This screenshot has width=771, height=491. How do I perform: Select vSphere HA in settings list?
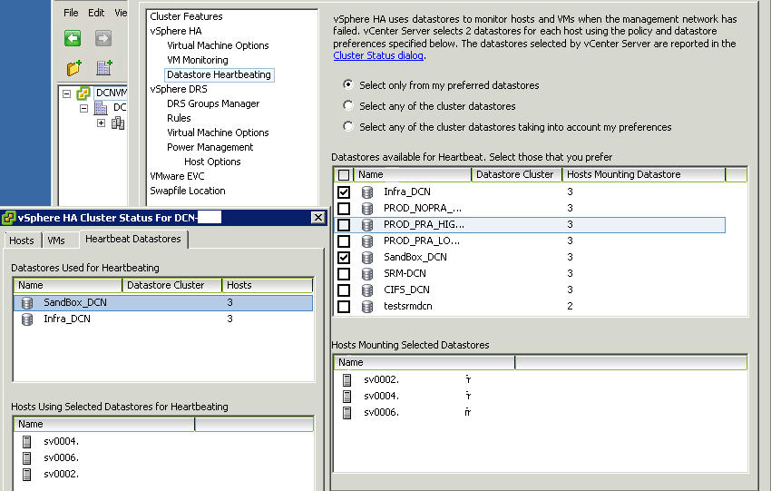tap(176, 31)
